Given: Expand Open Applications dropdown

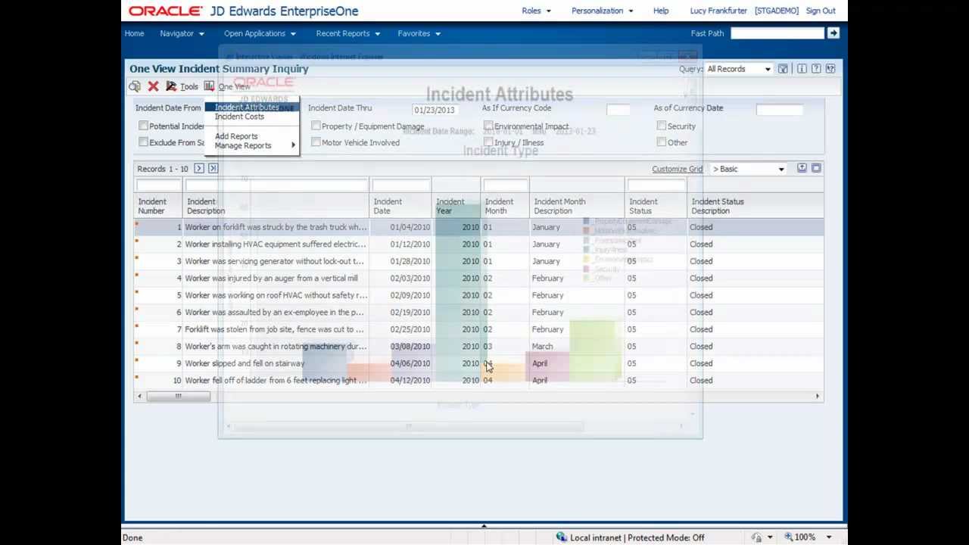Looking at the screenshot, I should tap(260, 33).
